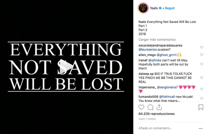
Task: Like the allen_megs comment
Action: 202,55
